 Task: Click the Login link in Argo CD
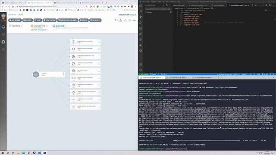[x=134, y=20]
